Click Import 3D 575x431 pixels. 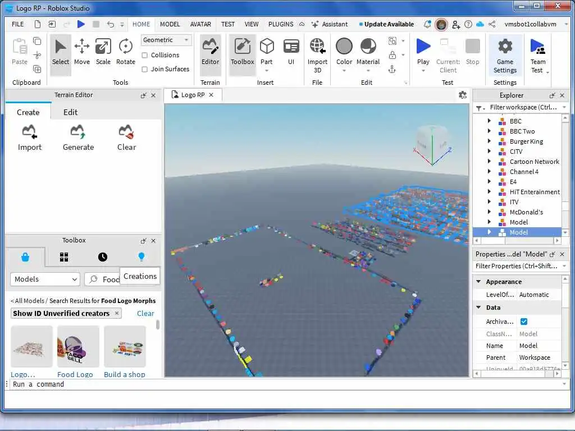click(x=318, y=56)
